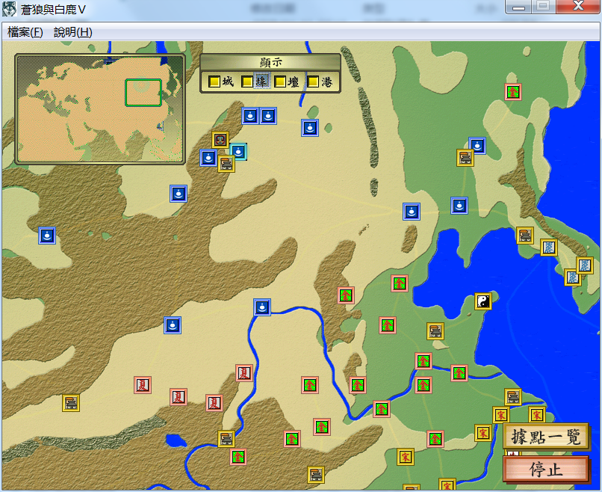Select the leftmost red 夏 city icon
This screenshot has width=602, height=492.
tap(143, 385)
